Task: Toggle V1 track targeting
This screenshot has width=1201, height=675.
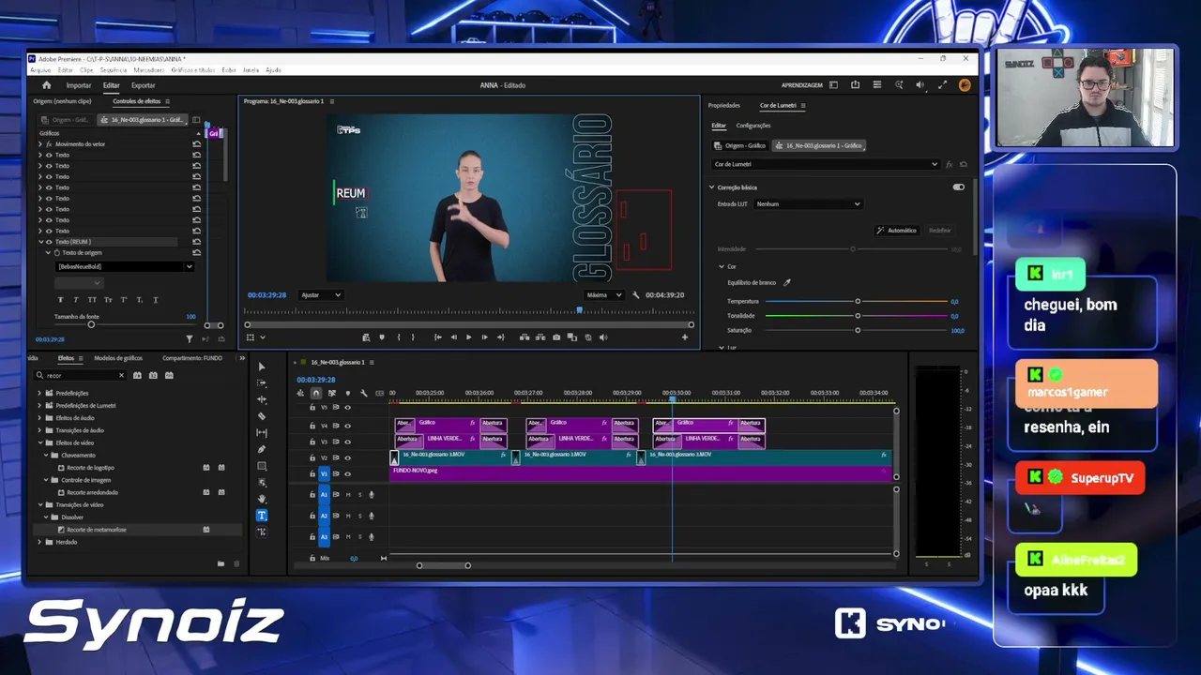Action: pos(324,473)
